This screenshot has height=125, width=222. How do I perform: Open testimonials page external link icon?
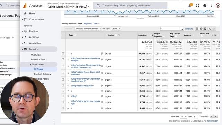(x=102, y=59)
